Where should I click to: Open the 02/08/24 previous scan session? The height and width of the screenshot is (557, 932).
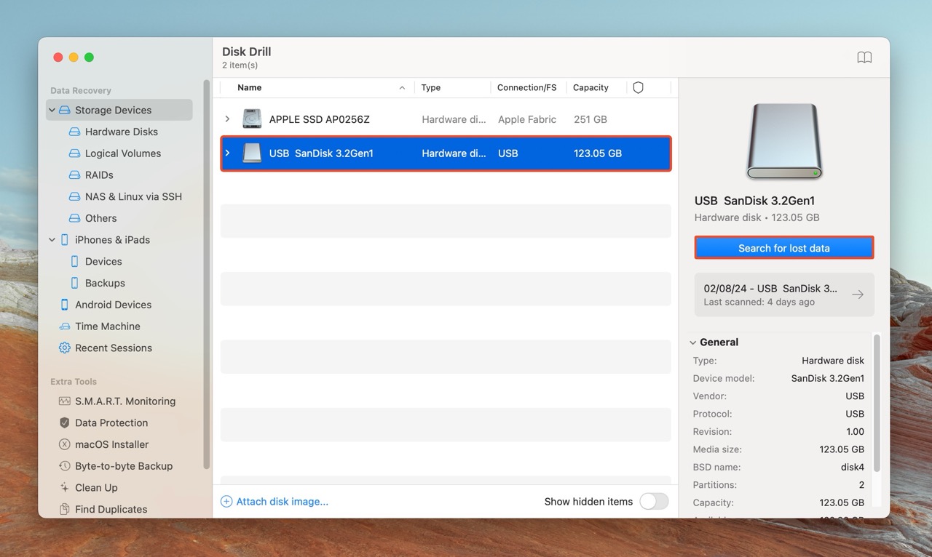click(784, 294)
